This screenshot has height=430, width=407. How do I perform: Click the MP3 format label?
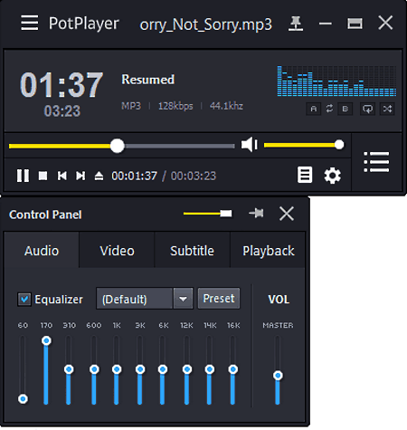pyautogui.click(x=131, y=106)
